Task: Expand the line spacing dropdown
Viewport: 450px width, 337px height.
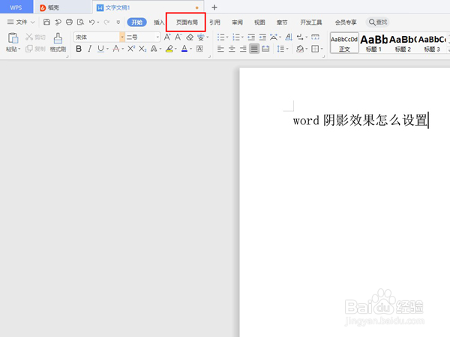Action: [x=287, y=49]
